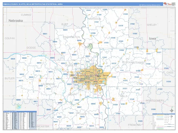Click the CUMING county label

tap(26, 15)
